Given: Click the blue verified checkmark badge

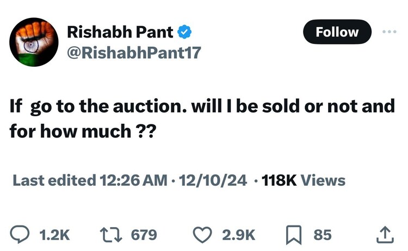Looking at the screenshot, I should (x=185, y=33).
